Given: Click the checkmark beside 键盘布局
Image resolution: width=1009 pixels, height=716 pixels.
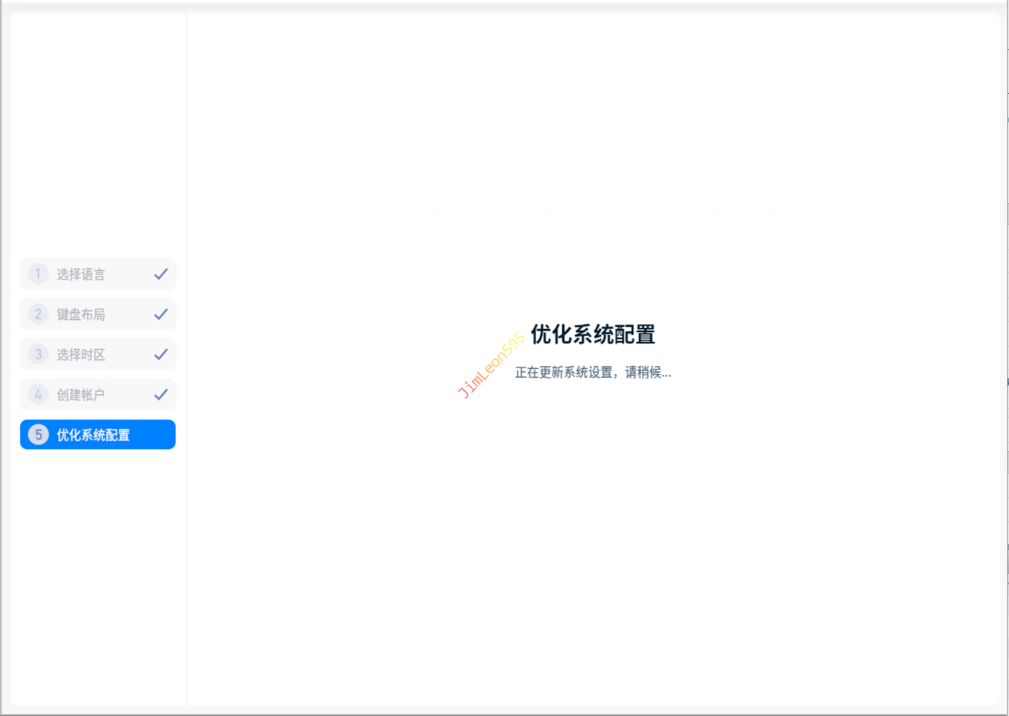Looking at the screenshot, I should (161, 314).
